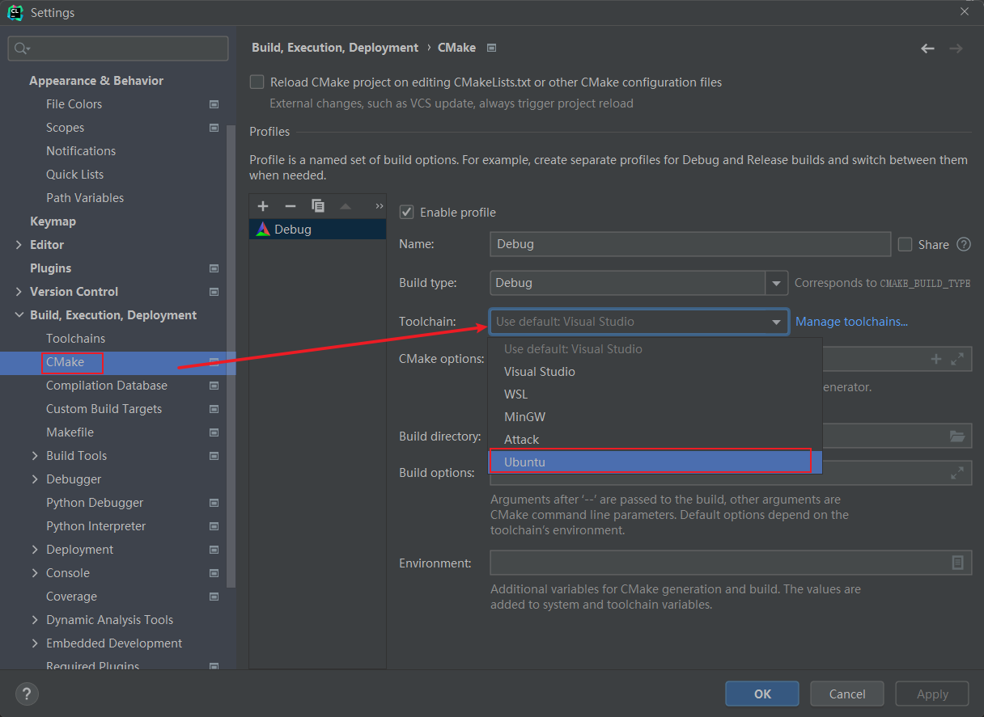Open Manage toolchains link
Viewport: 984px width, 717px height.
[851, 322]
